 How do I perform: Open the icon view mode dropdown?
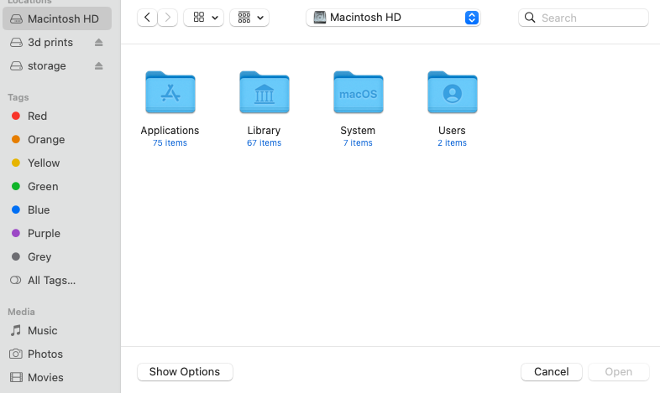pos(204,18)
